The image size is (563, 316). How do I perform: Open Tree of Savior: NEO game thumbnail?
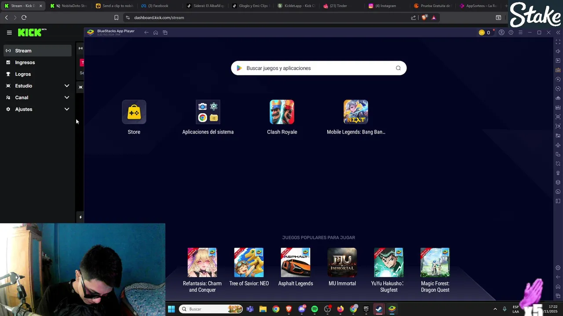[x=249, y=262]
